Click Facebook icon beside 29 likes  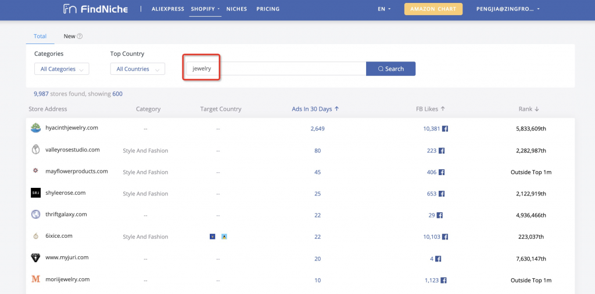pyautogui.click(x=439, y=215)
